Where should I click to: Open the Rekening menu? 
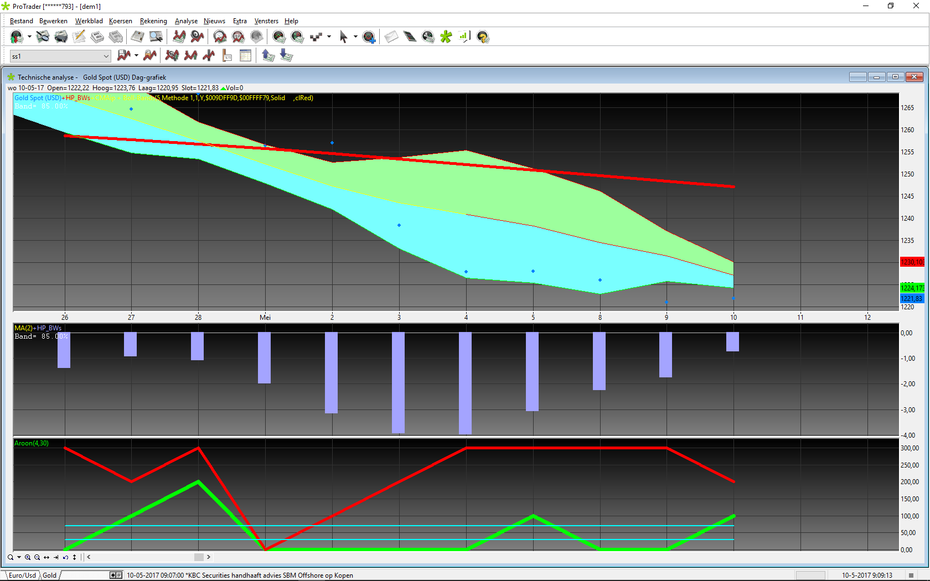[153, 21]
